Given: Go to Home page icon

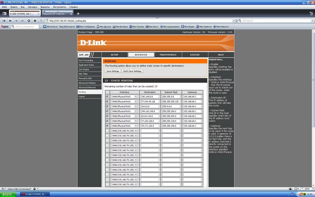Looking at the screenshot, I should coord(35,21).
